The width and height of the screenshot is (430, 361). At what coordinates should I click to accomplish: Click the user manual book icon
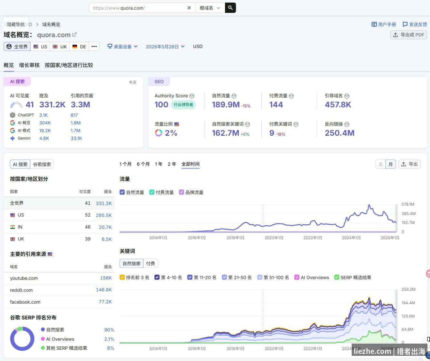coord(374,24)
